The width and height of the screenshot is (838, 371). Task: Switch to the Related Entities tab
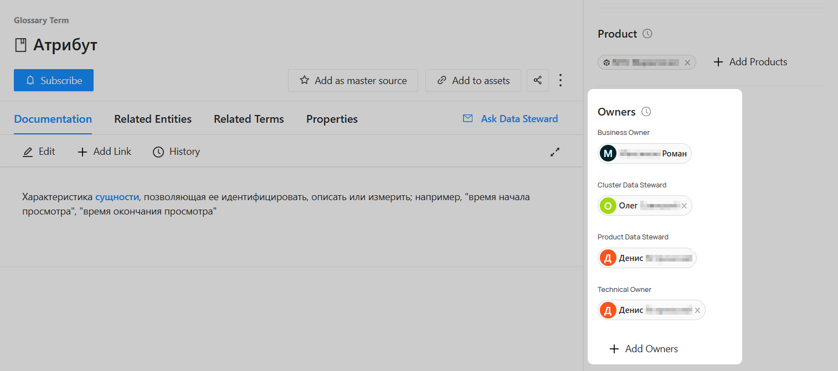click(x=153, y=119)
